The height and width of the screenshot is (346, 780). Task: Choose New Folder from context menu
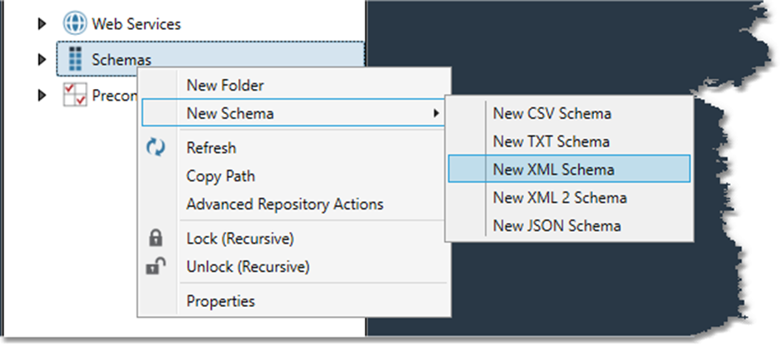225,85
